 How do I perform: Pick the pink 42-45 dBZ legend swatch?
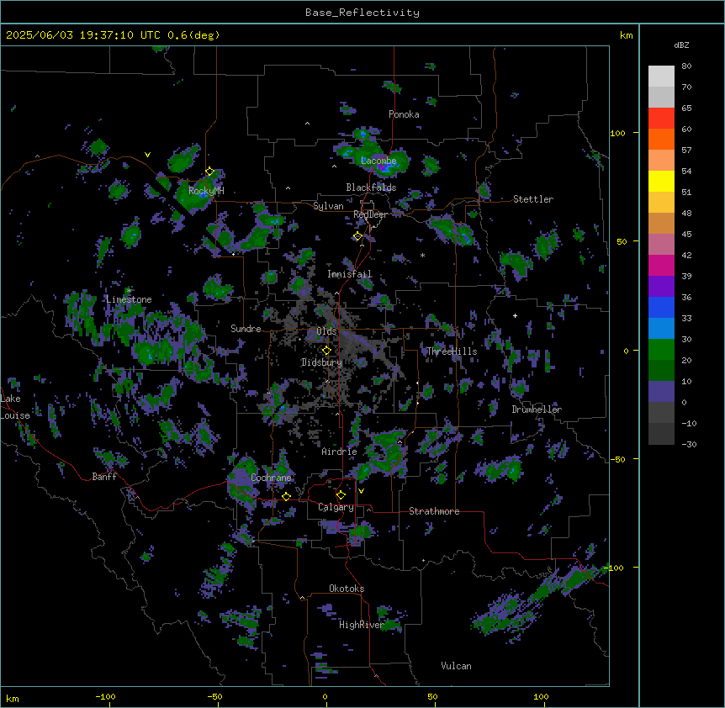point(661,245)
